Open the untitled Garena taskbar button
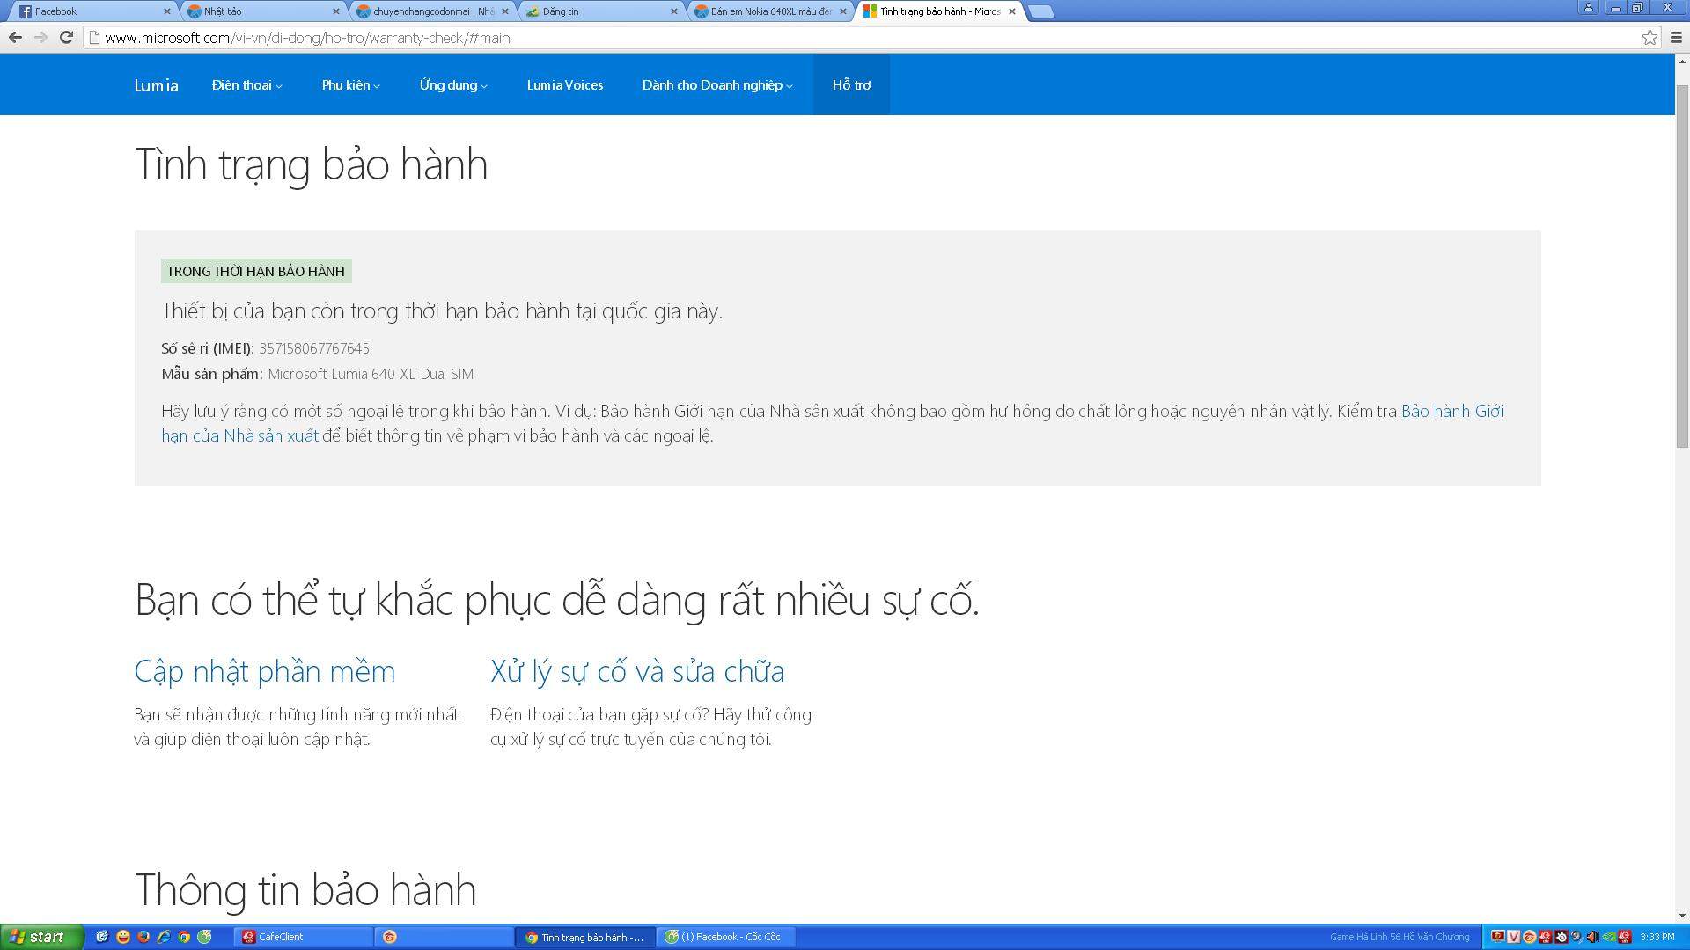This screenshot has height=950, width=1690. tap(445, 937)
